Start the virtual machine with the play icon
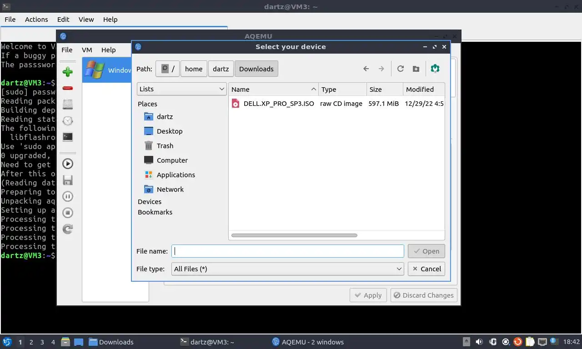Image resolution: width=582 pixels, height=349 pixels. (x=68, y=164)
